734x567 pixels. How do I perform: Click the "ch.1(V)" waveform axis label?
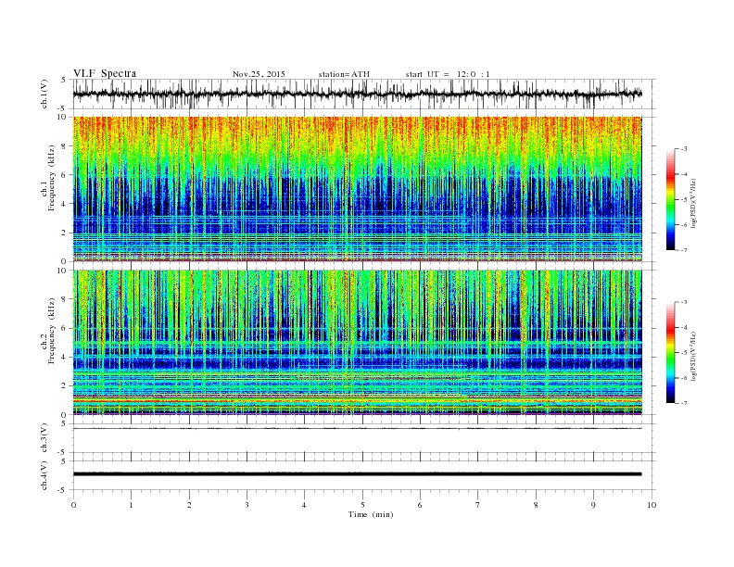(x=44, y=94)
